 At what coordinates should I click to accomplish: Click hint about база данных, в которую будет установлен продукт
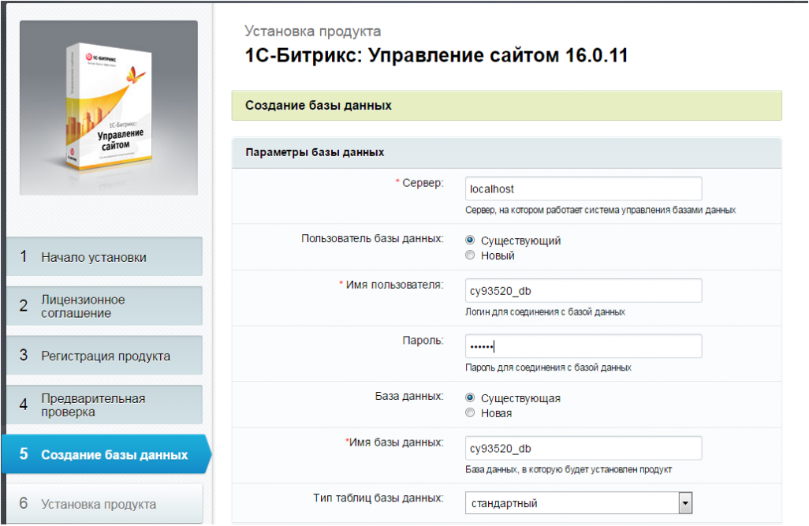(x=569, y=470)
